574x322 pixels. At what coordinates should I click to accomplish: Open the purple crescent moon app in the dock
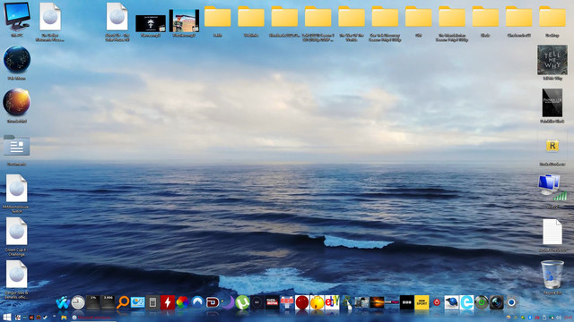(x=228, y=302)
